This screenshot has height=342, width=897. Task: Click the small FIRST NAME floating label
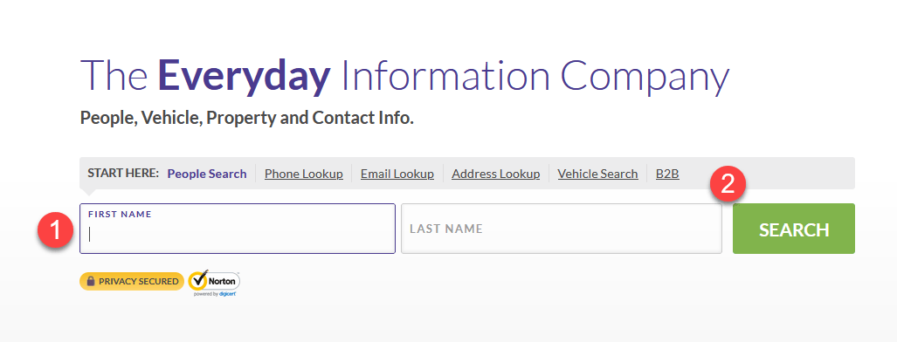(x=120, y=214)
